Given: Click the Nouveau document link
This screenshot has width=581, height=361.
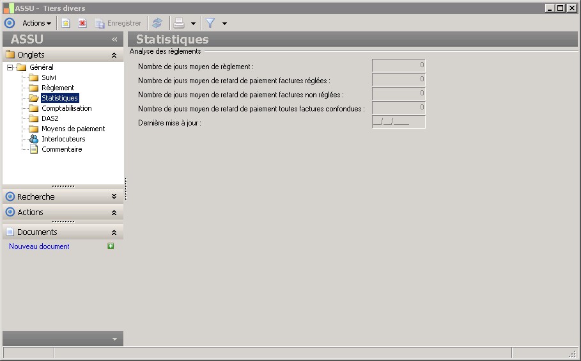Looking at the screenshot, I should (x=39, y=246).
